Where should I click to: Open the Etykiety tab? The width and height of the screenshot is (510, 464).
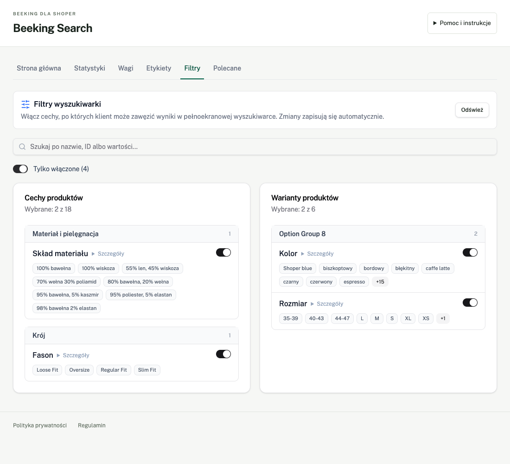pyautogui.click(x=159, y=68)
